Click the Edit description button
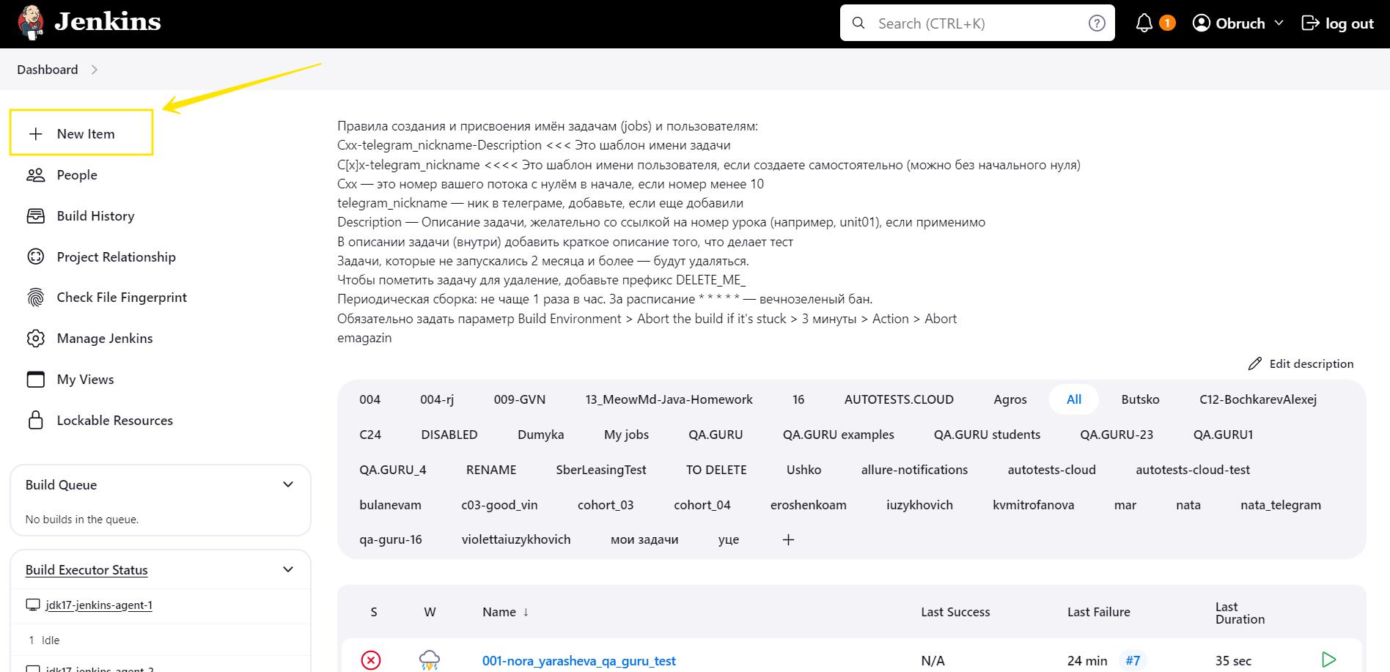This screenshot has height=672, width=1390. click(1301, 363)
